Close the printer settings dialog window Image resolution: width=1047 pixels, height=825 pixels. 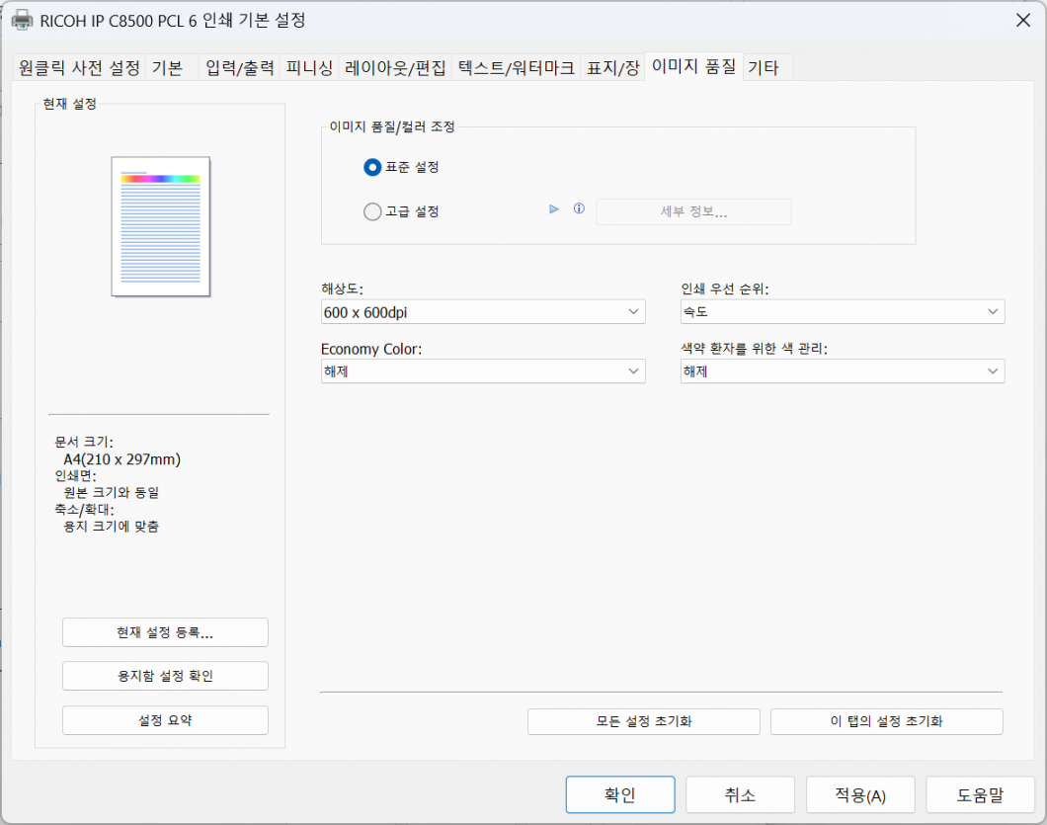coord(1021,20)
